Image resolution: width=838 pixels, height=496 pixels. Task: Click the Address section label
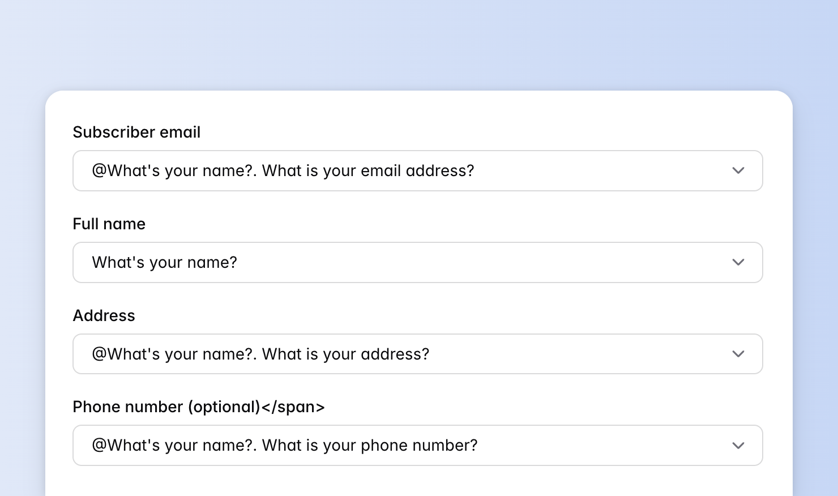[x=104, y=315]
